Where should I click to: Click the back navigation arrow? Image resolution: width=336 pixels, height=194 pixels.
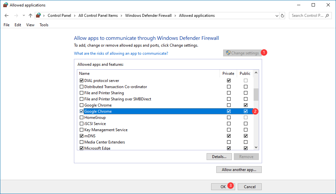(6, 15)
